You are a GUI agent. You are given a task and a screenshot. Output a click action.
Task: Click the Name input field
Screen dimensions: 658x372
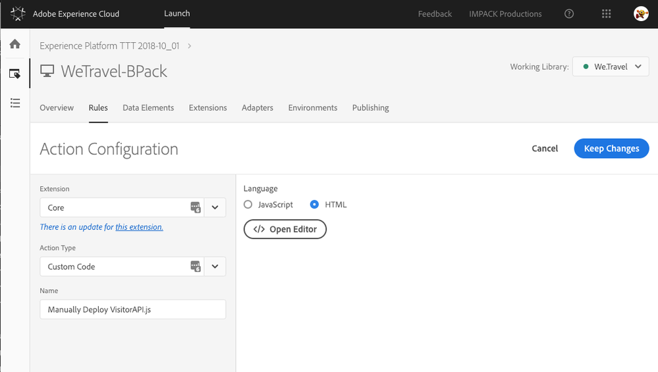tap(132, 309)
